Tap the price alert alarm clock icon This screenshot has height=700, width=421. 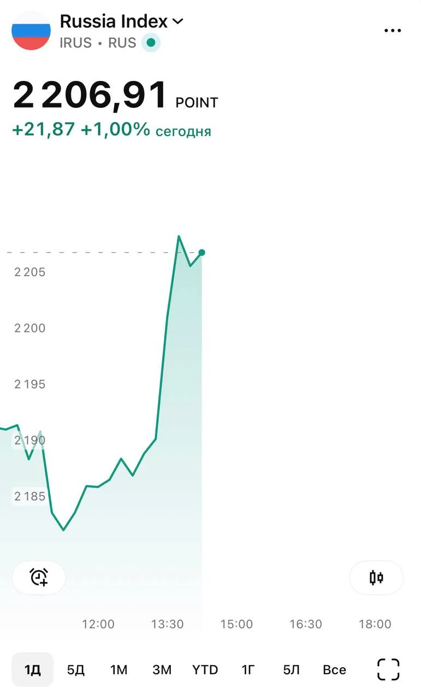(x=39, y=577)
